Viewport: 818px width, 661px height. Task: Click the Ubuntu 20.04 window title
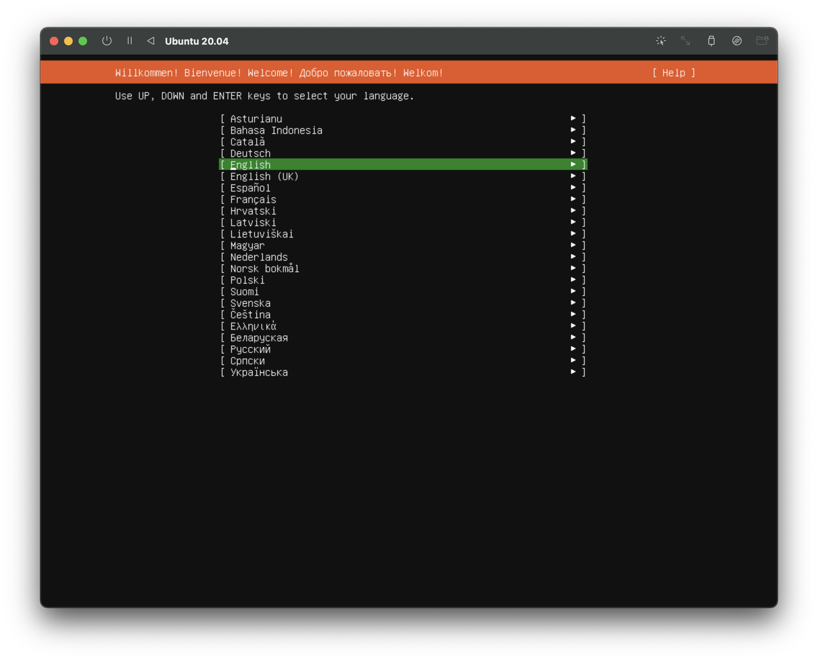coord(197,41)
